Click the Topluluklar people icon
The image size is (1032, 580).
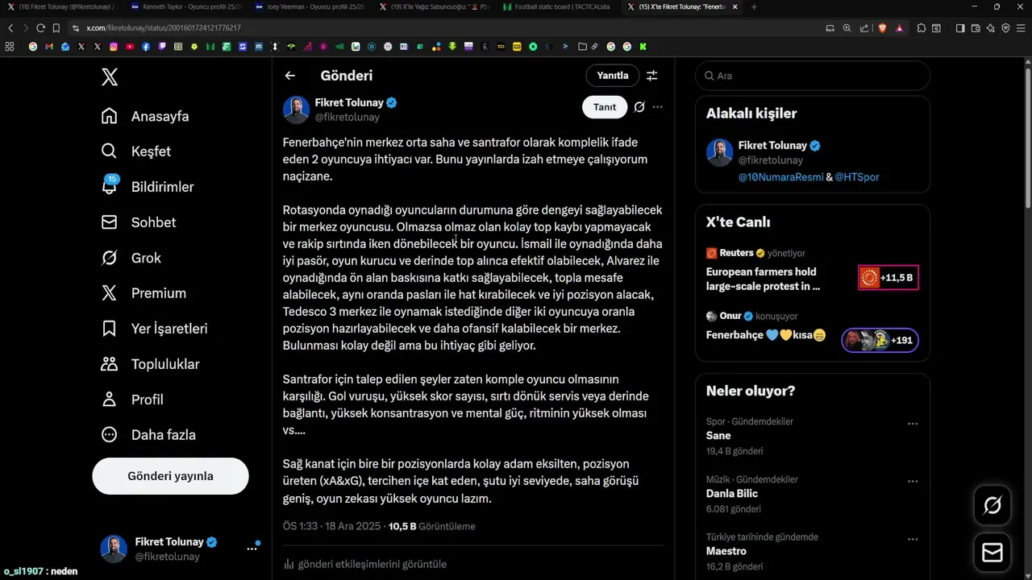pos(110,364)
